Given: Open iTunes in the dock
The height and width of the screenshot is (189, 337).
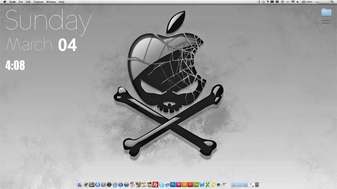Looking at the screenshot, I should click(121, 184).
